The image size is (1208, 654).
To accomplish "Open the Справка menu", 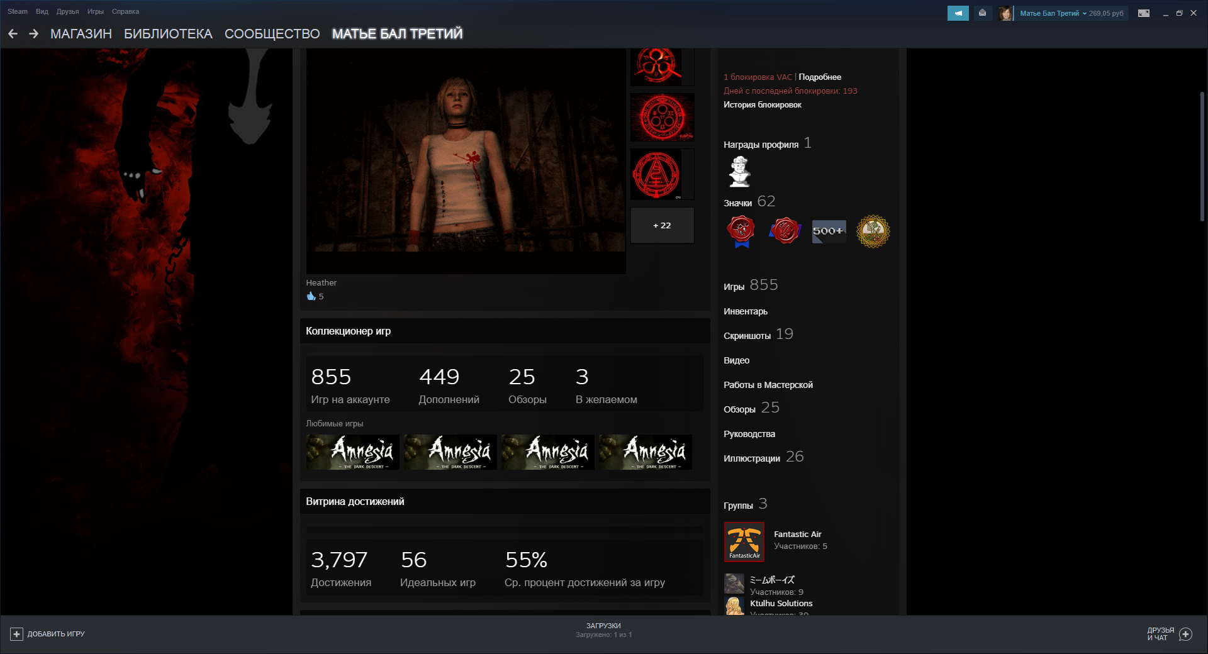I will click(x=125, y=11).
